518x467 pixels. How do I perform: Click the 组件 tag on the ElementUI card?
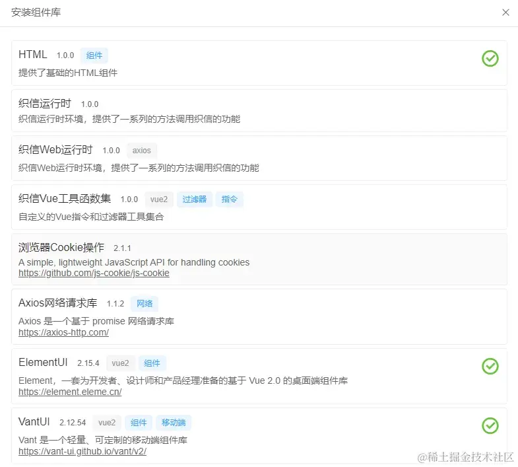tap(152, 363)
